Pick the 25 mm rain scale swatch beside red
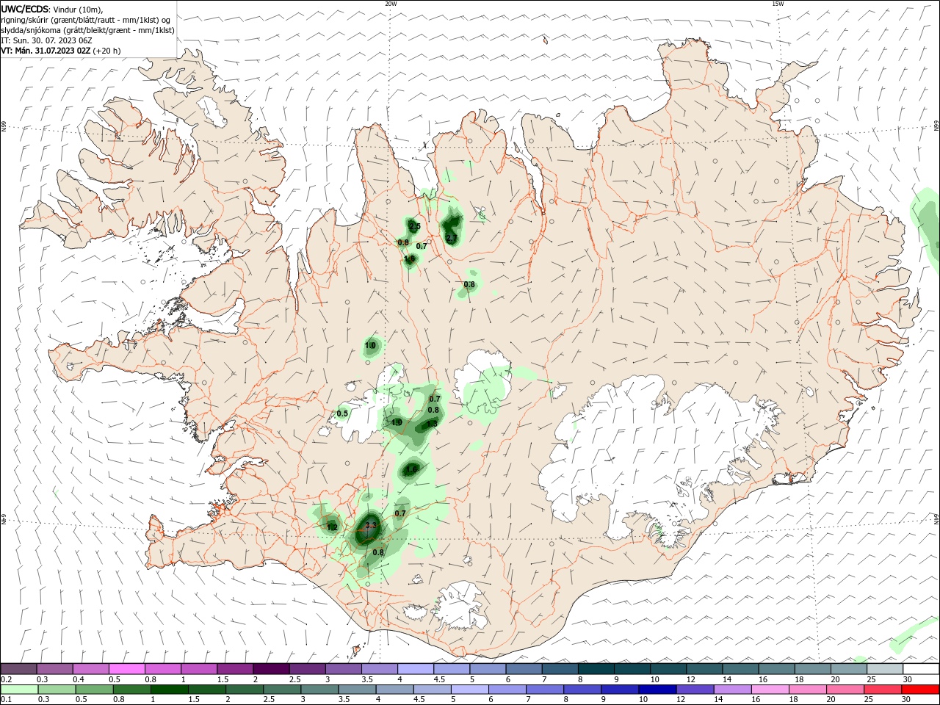Viewport: 940px width, 705px height. 883,690
